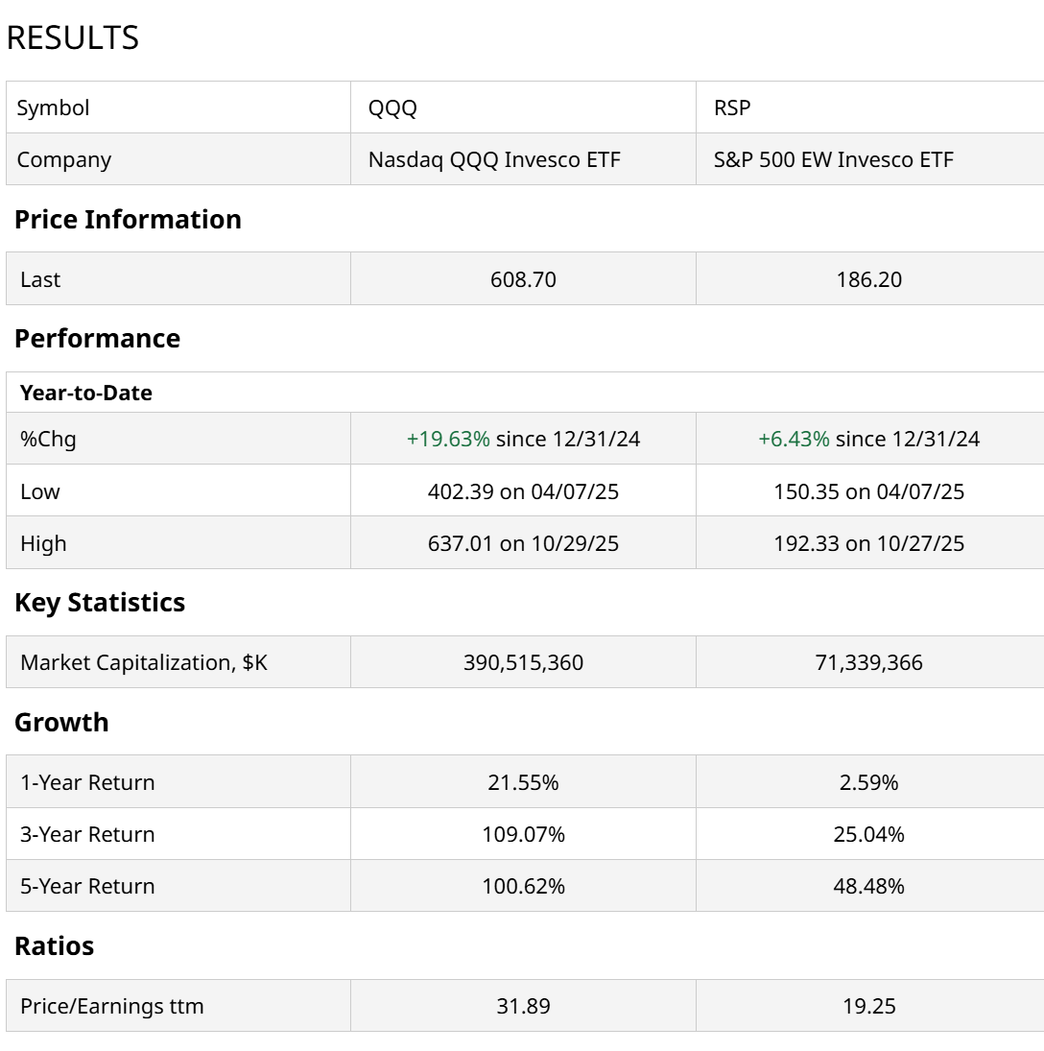Click the RSP last price 186.20
Screen dimensions: 1044x1051
coord(868,279)
